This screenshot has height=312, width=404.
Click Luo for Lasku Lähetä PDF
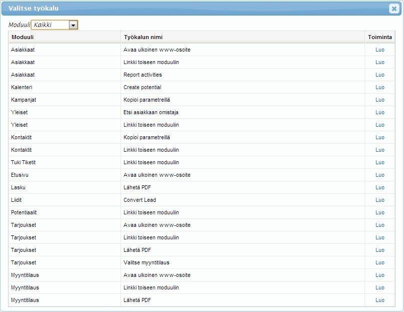coord(379,187)
